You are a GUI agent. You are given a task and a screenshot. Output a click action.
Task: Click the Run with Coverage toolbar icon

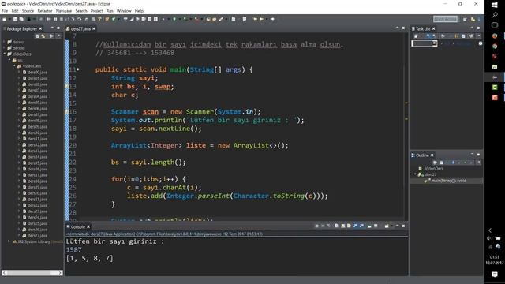click(185, 19)
